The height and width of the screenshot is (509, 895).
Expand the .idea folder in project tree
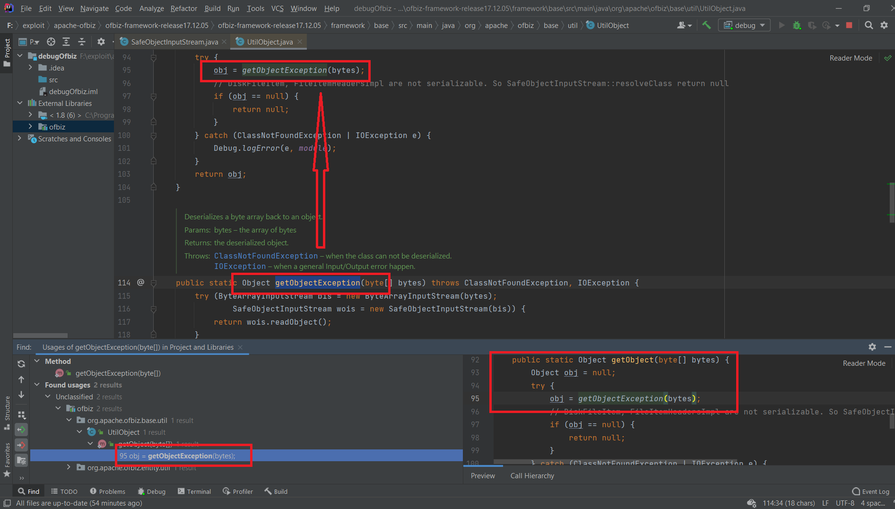tap(31, 68)
